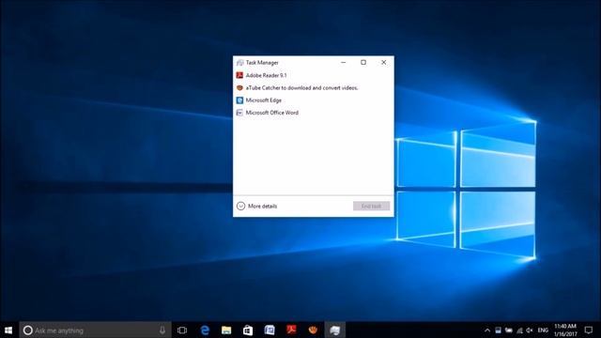Viewport: 601px width, 338px height.
Task: Click the Adobe Reader icon in Task Manager list
Action: point(239,75)
